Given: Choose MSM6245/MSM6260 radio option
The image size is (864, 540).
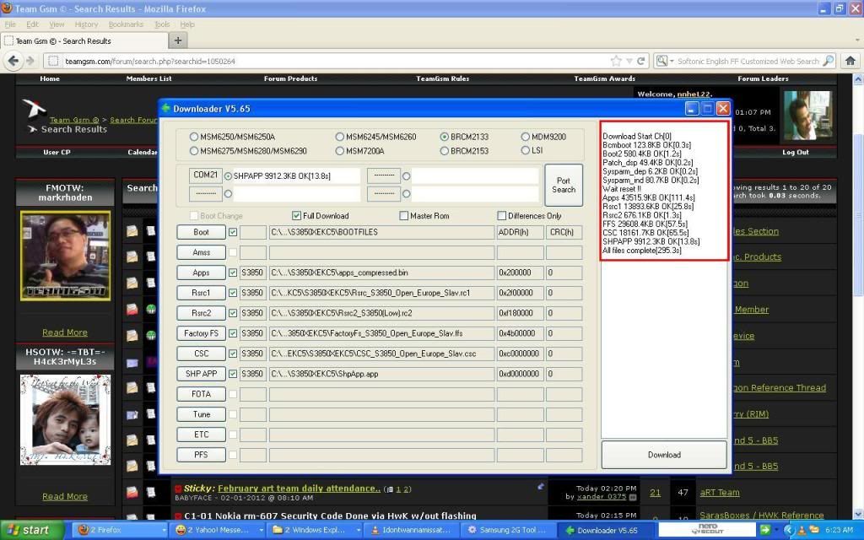Looking at the screenshot, I should coord(339,137).
